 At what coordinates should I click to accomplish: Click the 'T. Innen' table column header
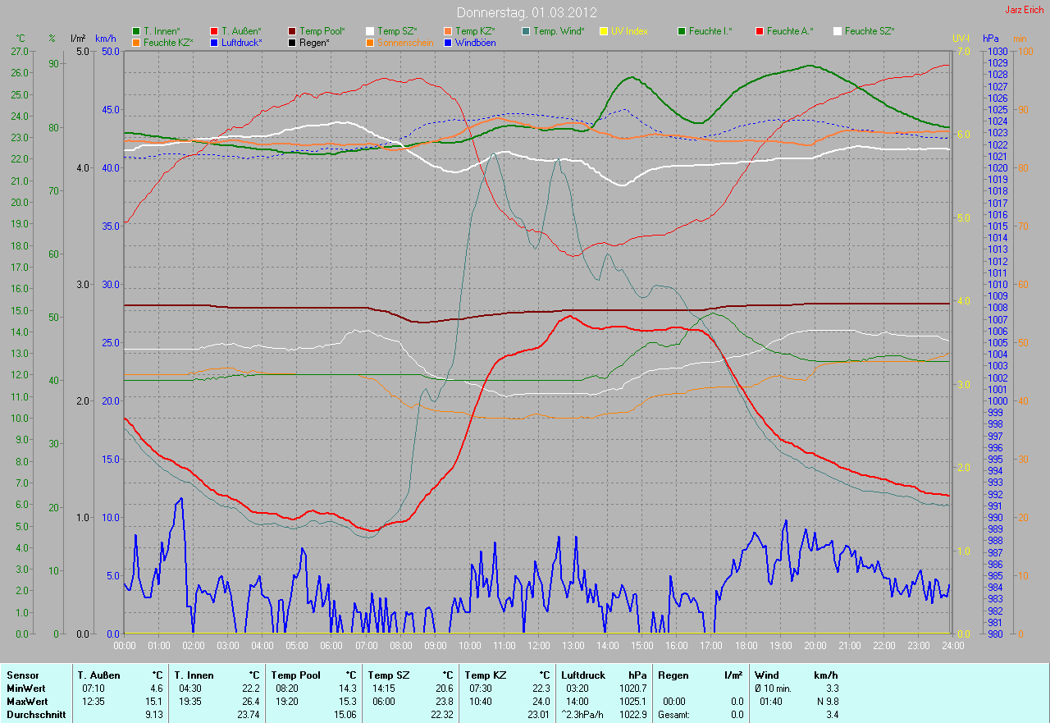coord(194,675)
